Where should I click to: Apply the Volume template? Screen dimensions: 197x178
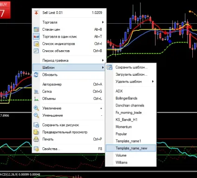tap(131, 155)
